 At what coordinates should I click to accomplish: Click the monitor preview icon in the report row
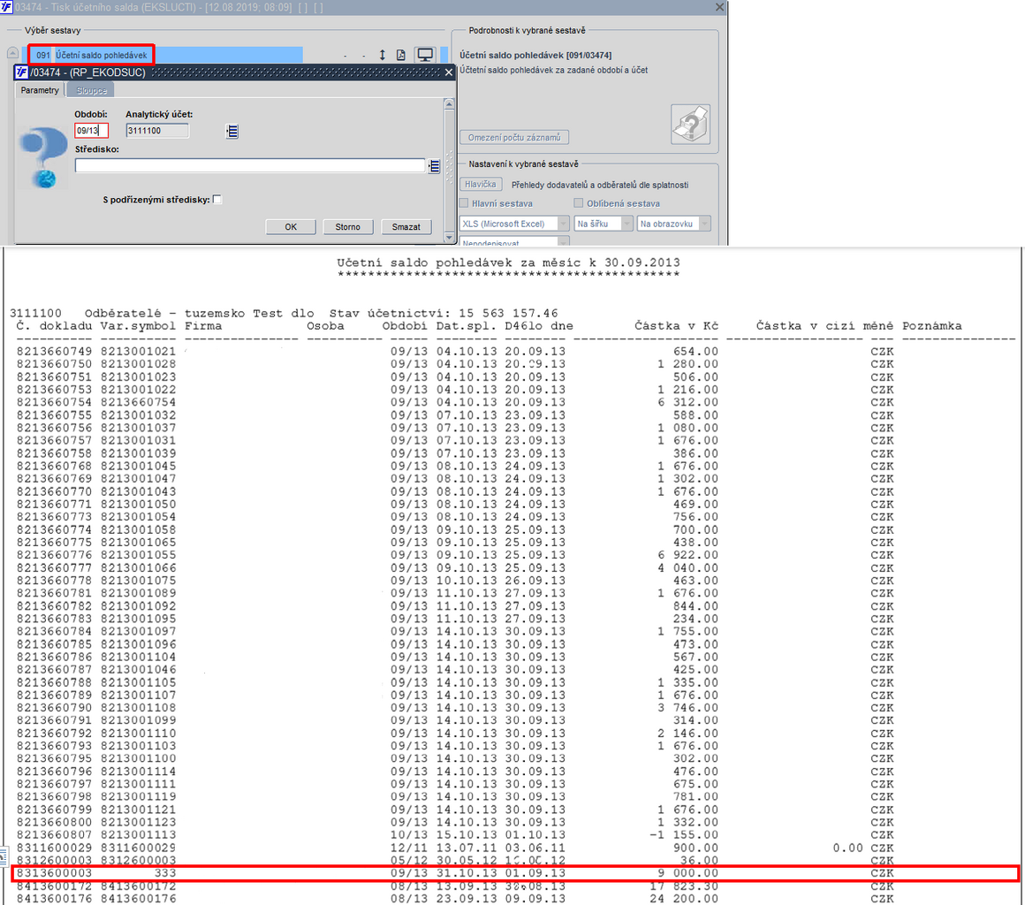pos(425,55)
